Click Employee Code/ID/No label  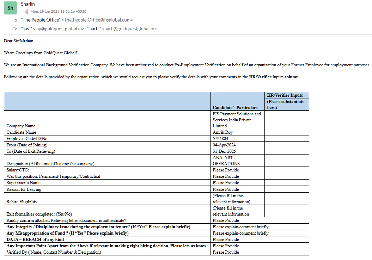point(27,139)
